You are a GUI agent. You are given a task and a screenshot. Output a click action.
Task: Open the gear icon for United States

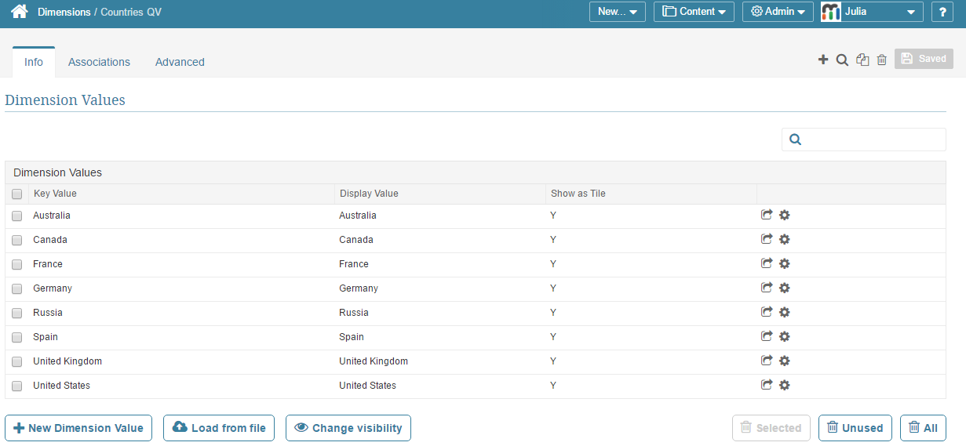click(784, 386)
